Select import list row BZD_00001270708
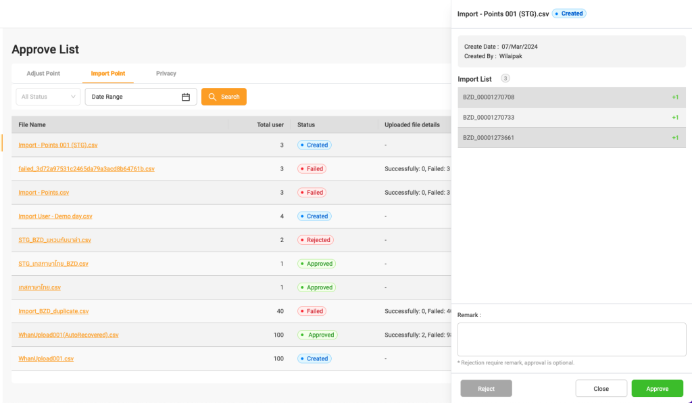Image resolution: width=692 pixels, height=403 pixels. click(571, 97)
